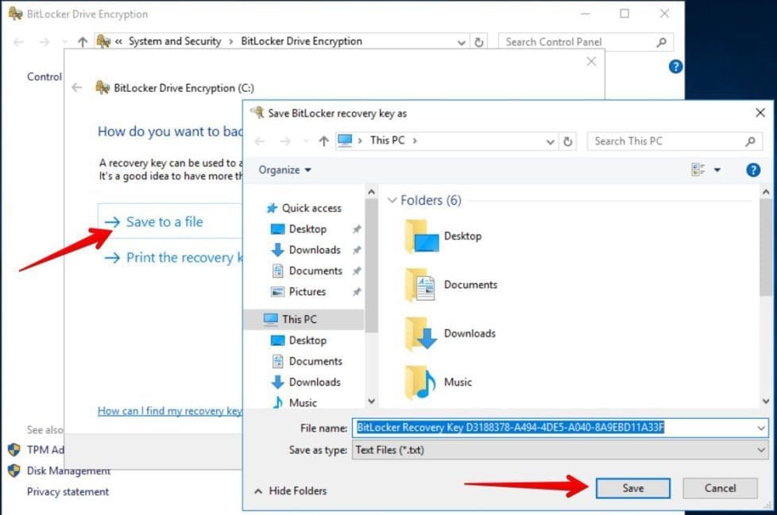Choose Save to a file option
This screenshot has height=515, width=777.
click(x=164, y=222)
